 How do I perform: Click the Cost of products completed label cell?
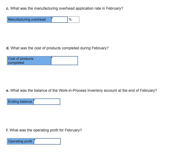point(29,61)
